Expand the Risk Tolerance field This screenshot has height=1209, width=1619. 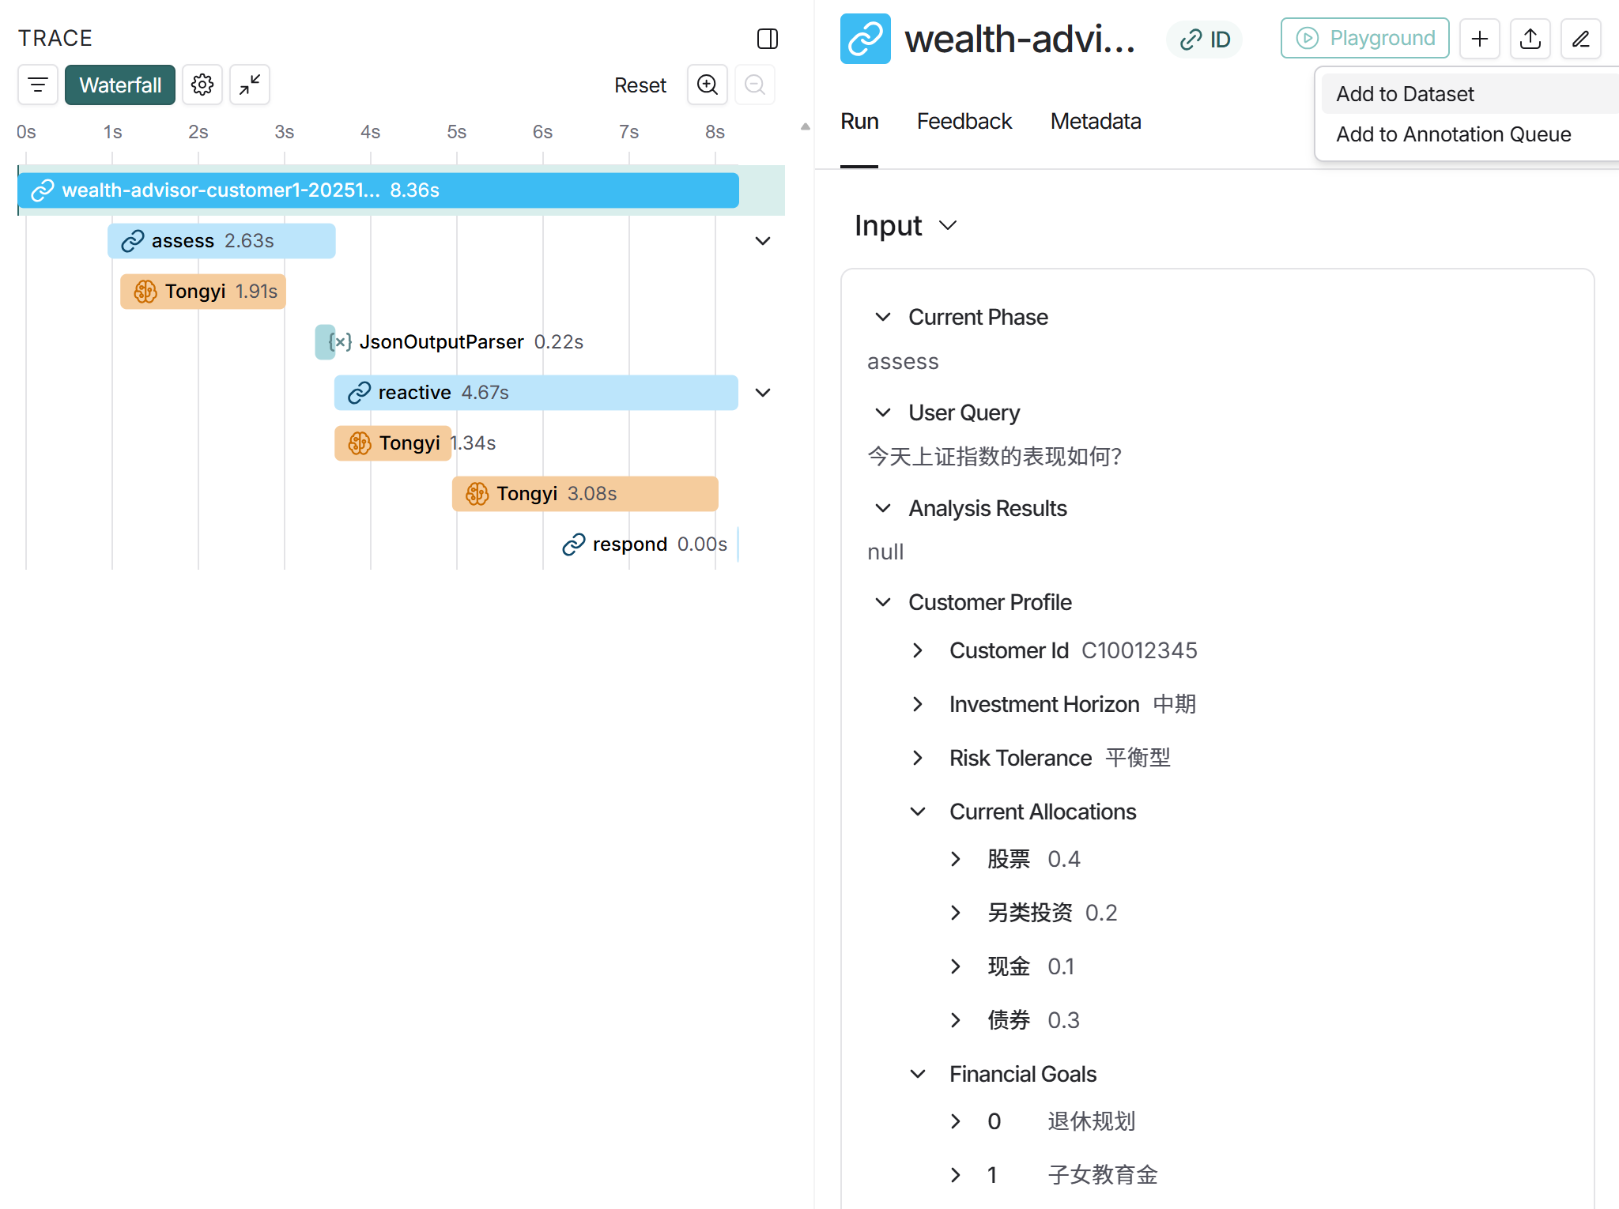(x=918, y=758)
